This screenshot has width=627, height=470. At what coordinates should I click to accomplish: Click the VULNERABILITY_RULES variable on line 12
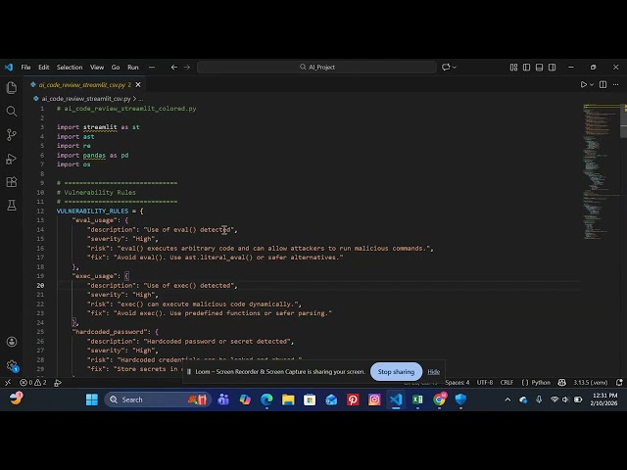tap(92, 211)
